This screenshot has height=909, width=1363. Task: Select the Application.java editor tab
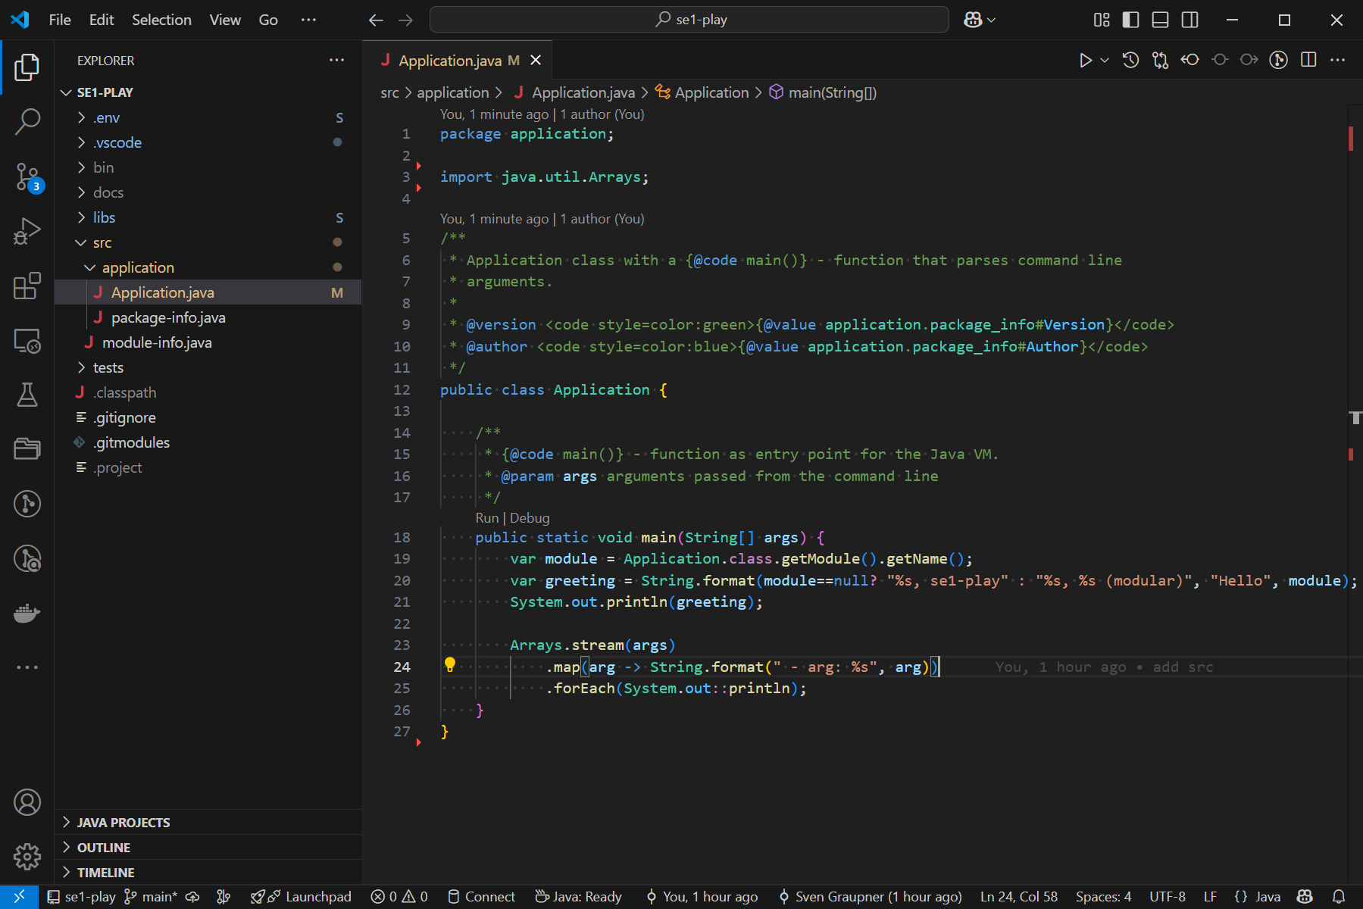(x=458, y=60)
